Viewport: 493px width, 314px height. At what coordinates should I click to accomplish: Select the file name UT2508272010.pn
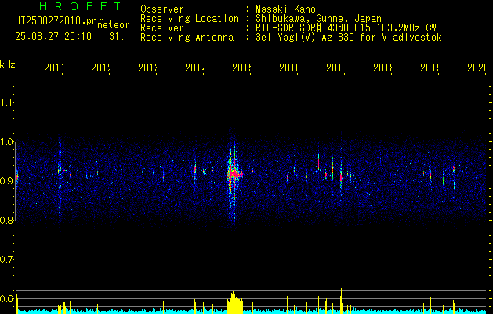[56, 21]
